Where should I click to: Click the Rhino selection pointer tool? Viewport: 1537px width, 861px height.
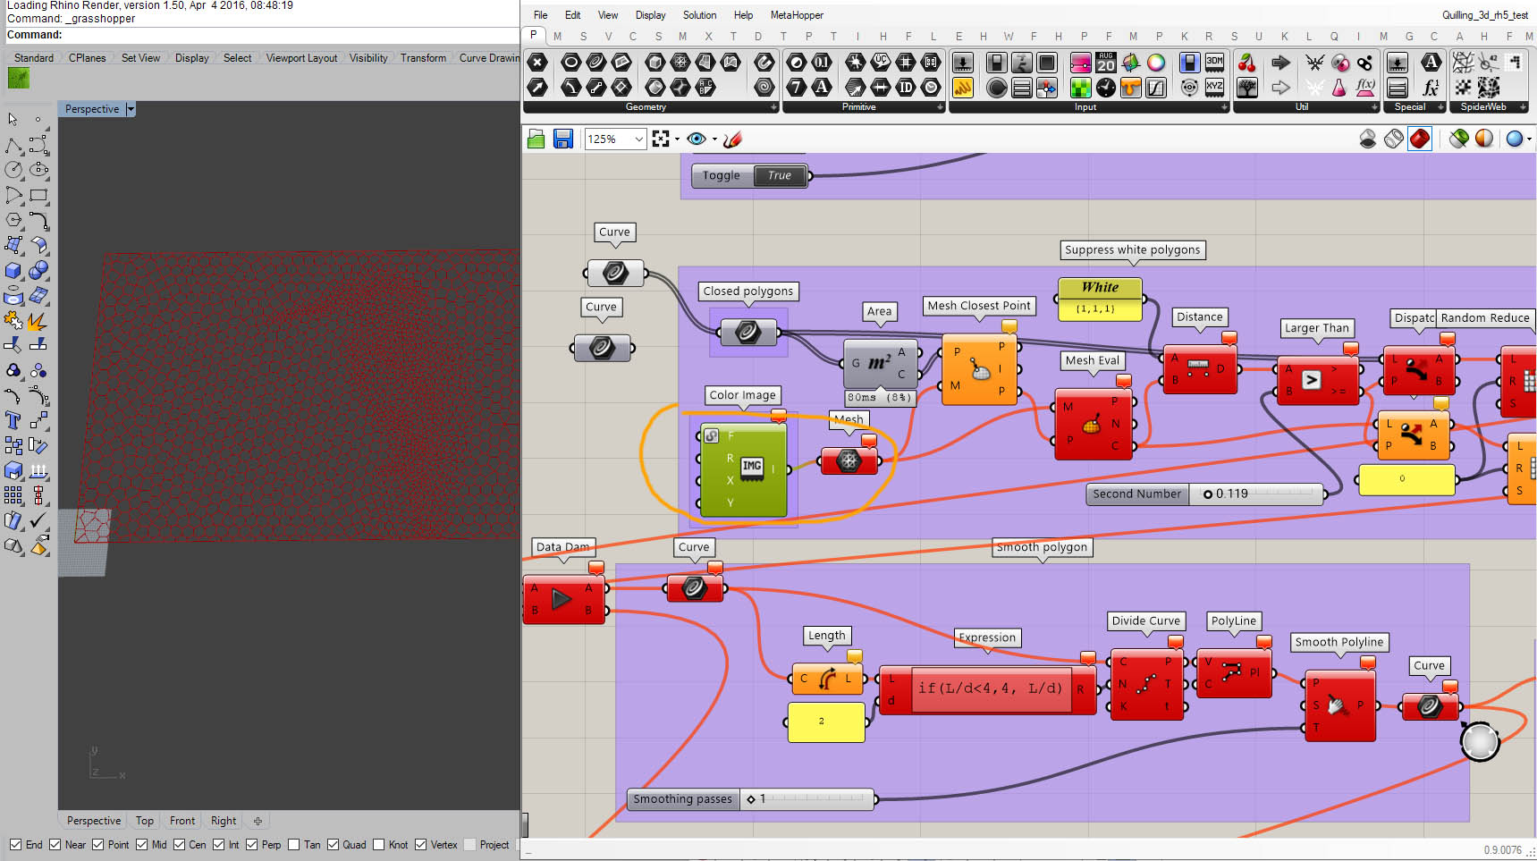[13, 119]
